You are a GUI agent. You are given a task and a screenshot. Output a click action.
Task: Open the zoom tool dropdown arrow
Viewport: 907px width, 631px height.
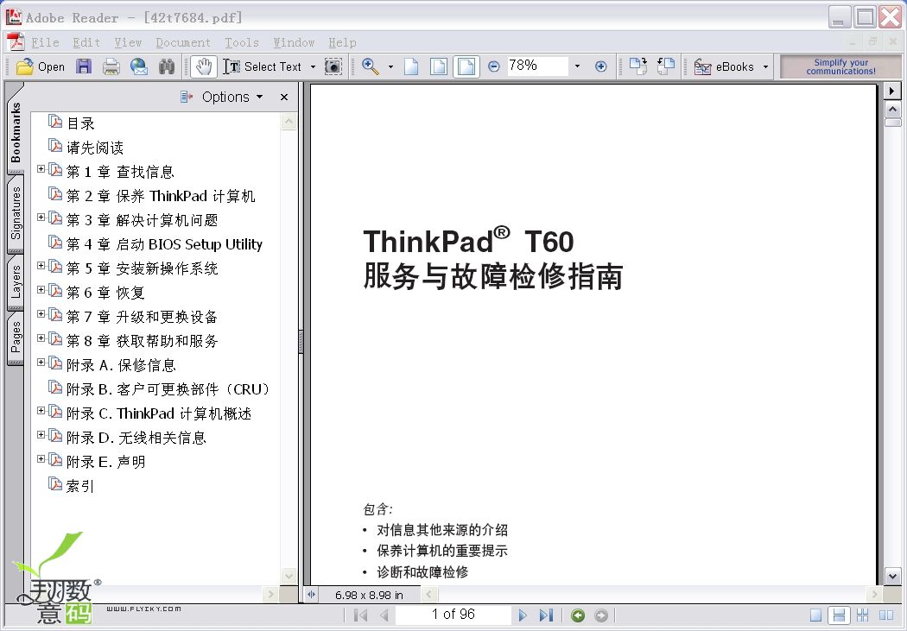(390, 66)
